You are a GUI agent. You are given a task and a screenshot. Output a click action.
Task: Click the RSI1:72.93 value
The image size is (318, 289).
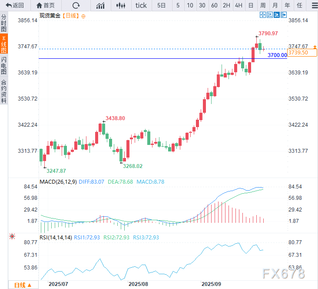(87, 237)
